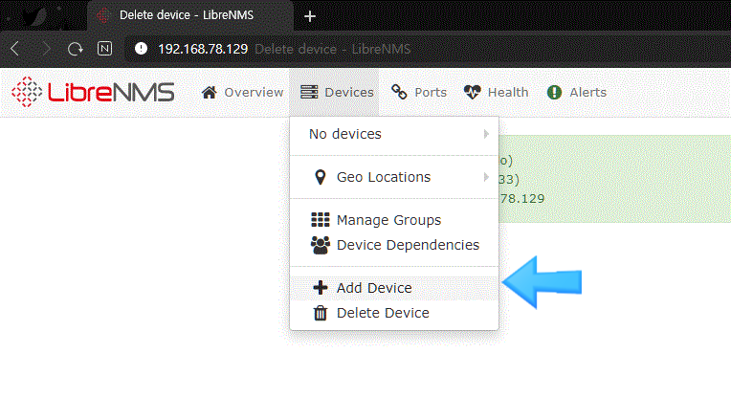
Task: Open the Alerts menu
Action: pos(587,92)
